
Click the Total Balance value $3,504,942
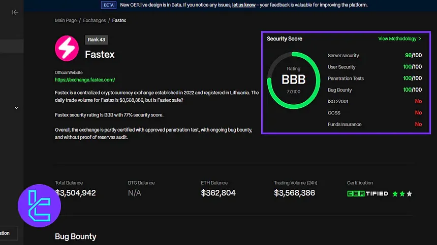click(76, 193)
